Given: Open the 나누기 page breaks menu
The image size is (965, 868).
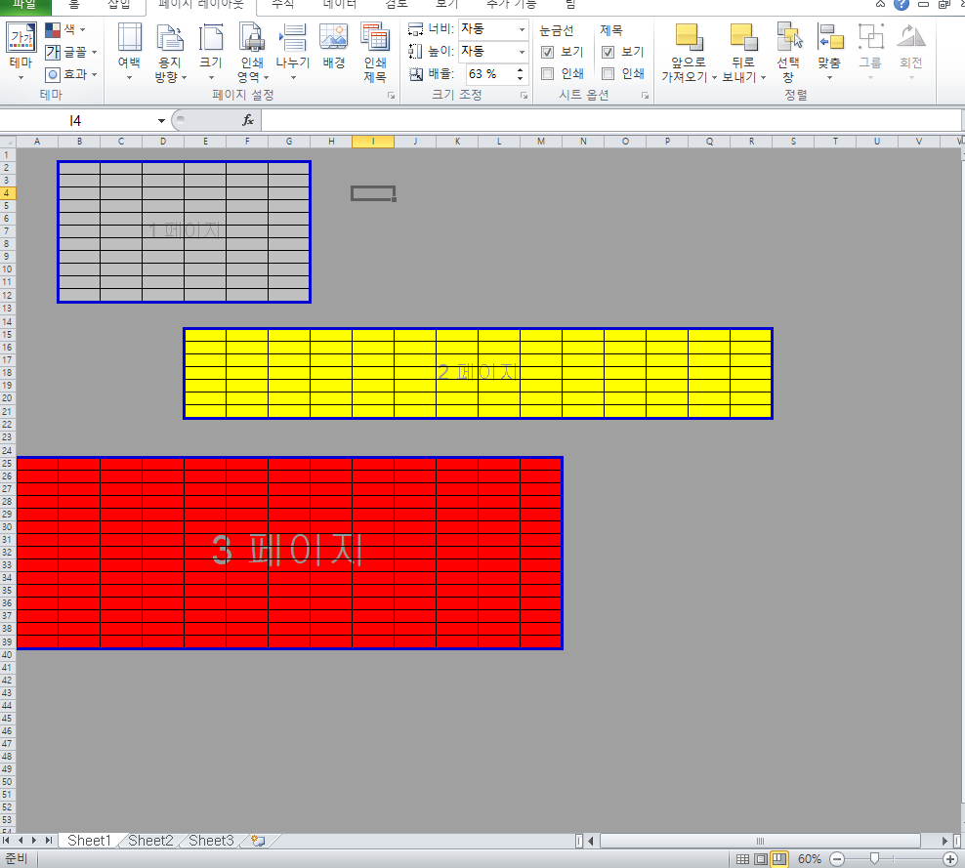Looking at the screenshot, I should 293,52.
